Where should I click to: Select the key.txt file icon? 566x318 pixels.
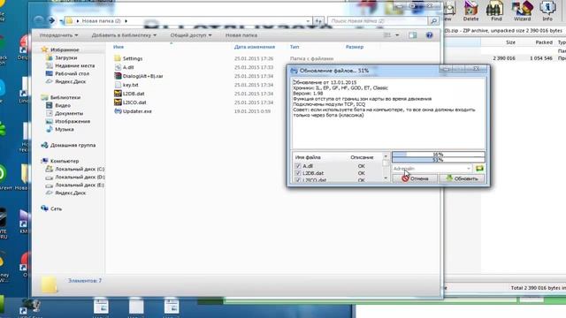tap(118, 85)
